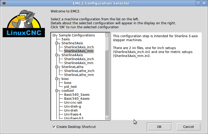Collapse the Sample Configurations tree node
The width and height of the screenshot is (208, 134).
click(54, 35)
